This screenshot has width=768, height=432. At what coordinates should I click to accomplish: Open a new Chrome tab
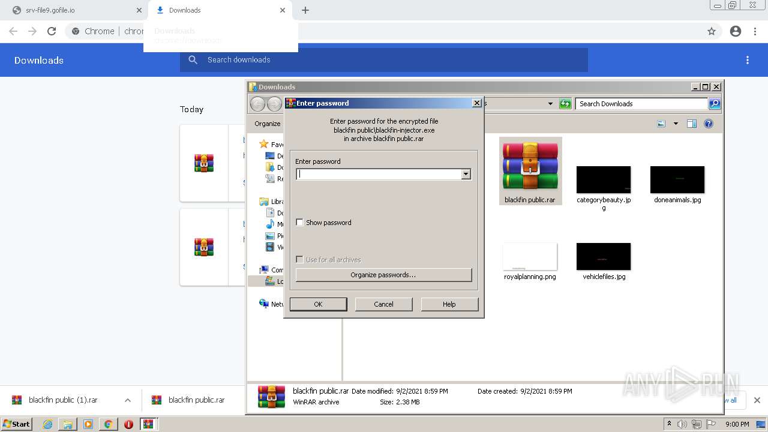click(x=305, y=10)
